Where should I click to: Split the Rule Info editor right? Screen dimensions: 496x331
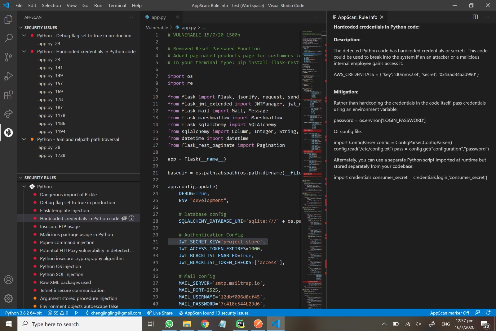[475, 17]
